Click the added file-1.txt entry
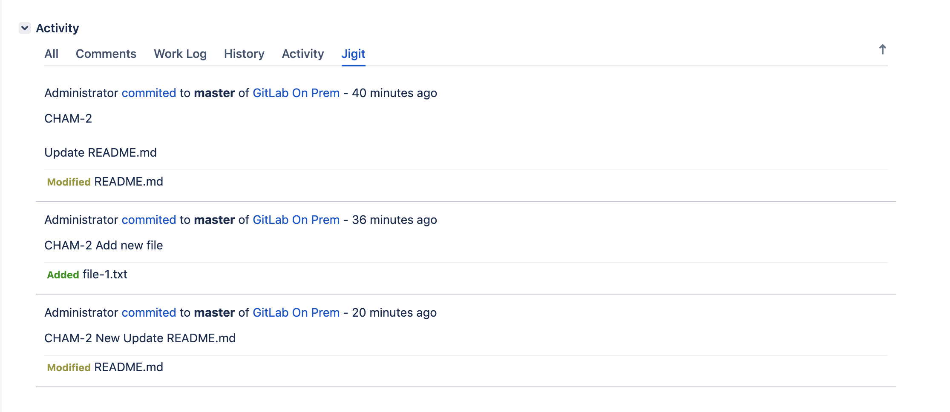Viewport: 950px width, 412px height. (105, 275)
